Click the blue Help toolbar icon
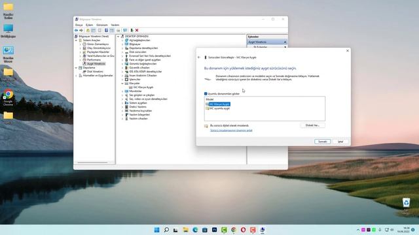 (x=106, y=31)
